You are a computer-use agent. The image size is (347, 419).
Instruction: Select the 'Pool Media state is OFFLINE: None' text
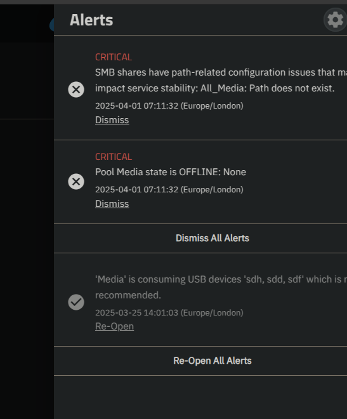171,172
